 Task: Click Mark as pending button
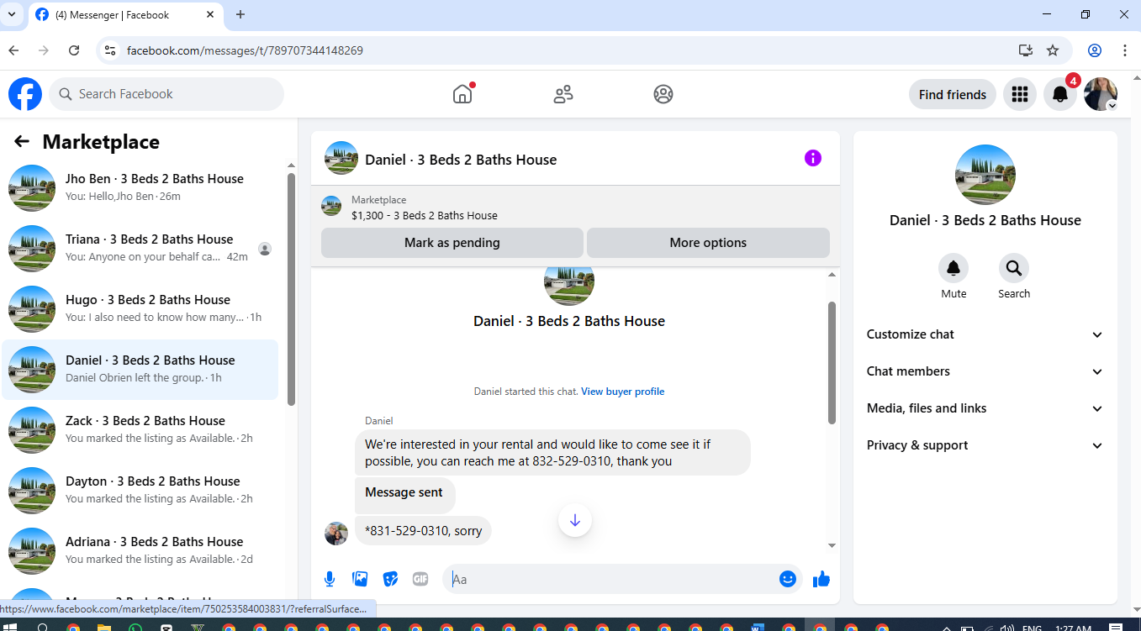point(452,243)
